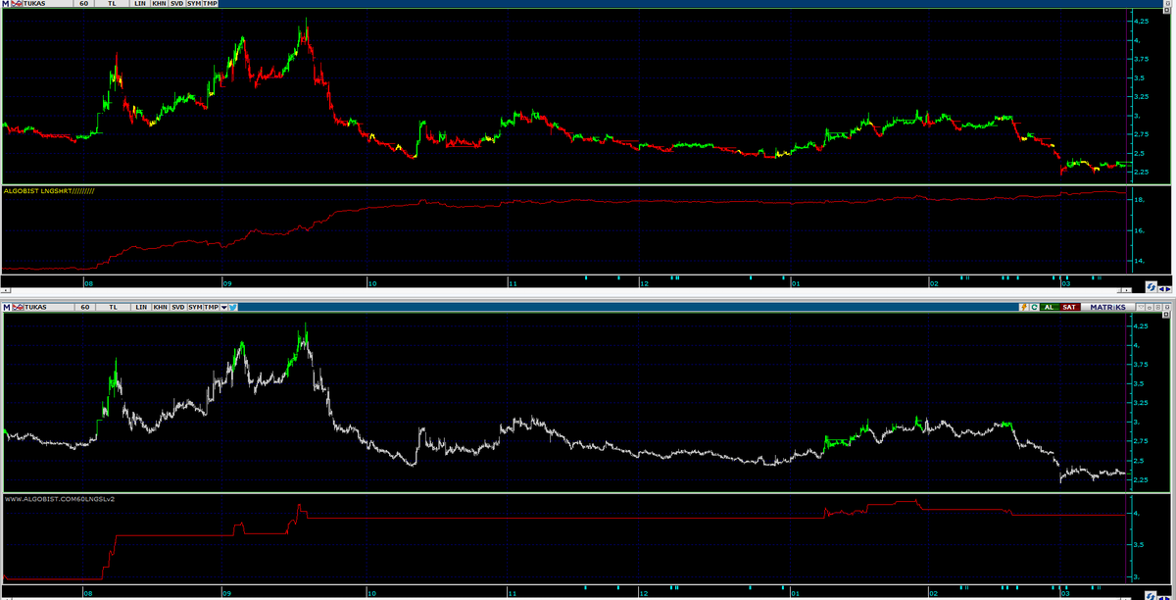Click the blue refresh icon at the upper chart's bottom right
Image resolution: width=1176 pixels, height=600 pixels.
[1151, 287]
